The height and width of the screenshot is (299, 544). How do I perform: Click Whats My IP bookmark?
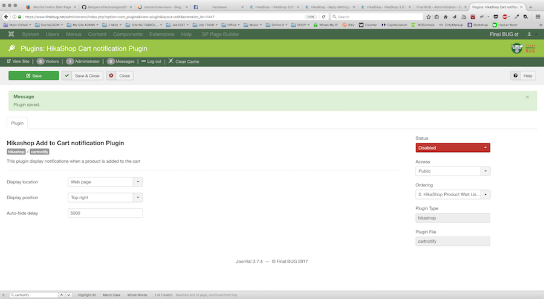pyautogui.click(x=325, y=25)
